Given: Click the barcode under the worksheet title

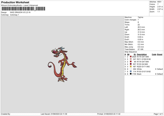Looking at the screenshot, I should coord(23,9).
